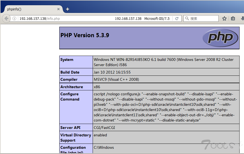Click the PHP Version 5.3.9 heading
Screen dimensions: 244x154
[x=85, y=35]
